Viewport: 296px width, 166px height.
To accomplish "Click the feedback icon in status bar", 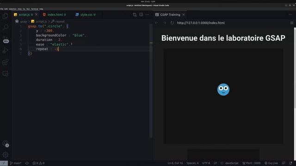I will point(284,163).
